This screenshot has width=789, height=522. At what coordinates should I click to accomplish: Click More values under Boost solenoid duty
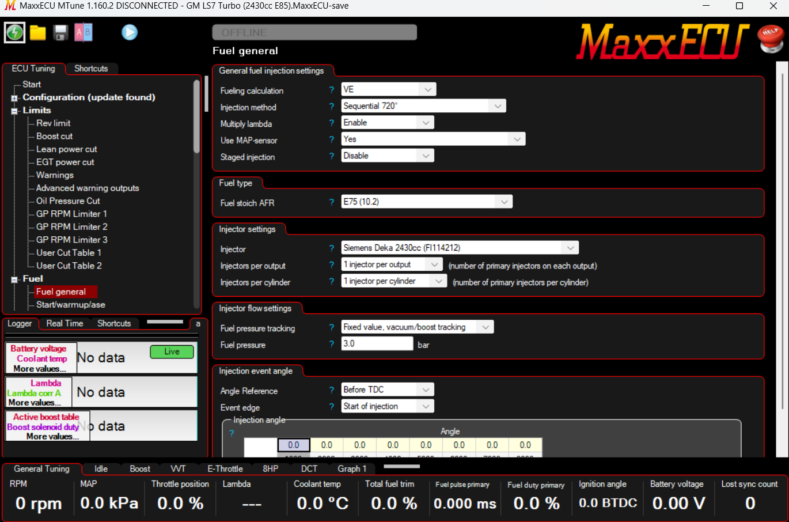pos(53,437)
